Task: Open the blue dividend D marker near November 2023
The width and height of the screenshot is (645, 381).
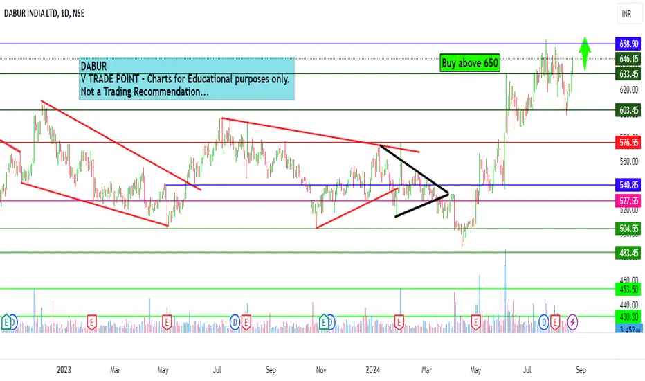Action: pos(331,322)
